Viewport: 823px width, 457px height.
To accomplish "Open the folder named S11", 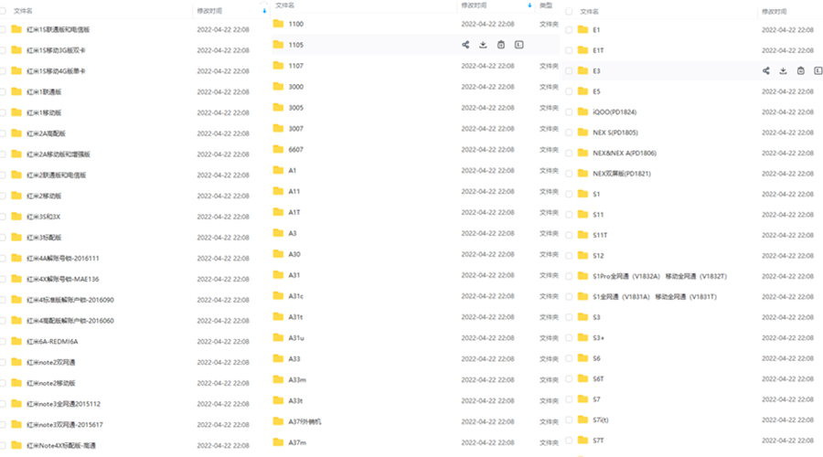I will tap(598, 215).
